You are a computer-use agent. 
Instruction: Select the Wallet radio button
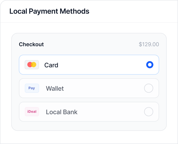pyautogui.click(x=148, y=88)
